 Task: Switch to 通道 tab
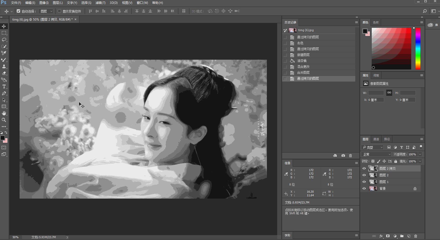pos(376,139)
